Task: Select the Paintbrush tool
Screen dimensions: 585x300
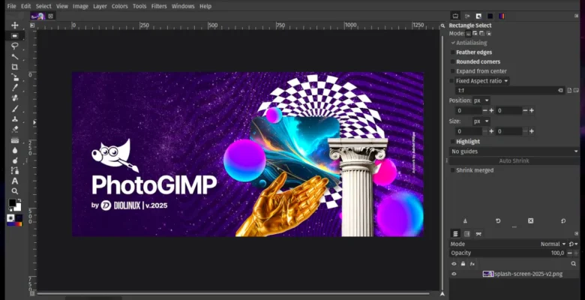Action: click(x=14, y=109)
